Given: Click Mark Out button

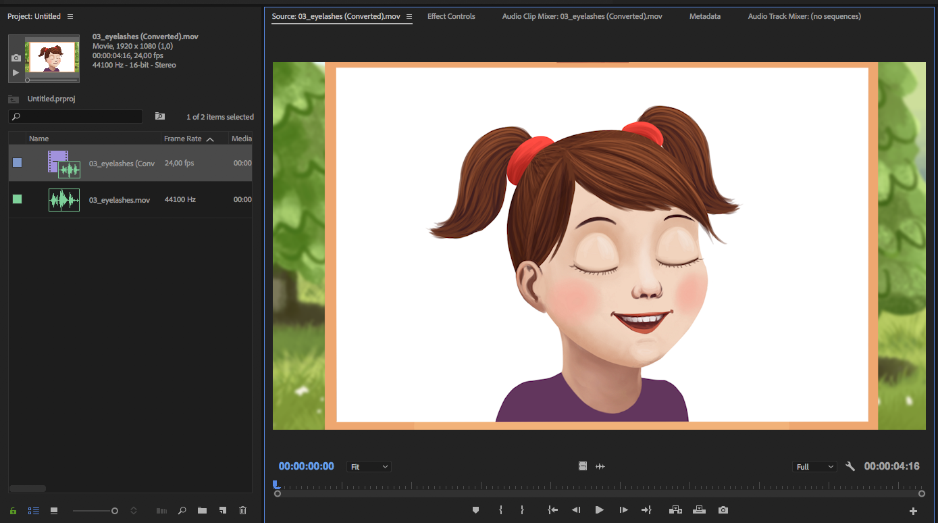Looking at the screenshot, I should [x=522, y=510].
